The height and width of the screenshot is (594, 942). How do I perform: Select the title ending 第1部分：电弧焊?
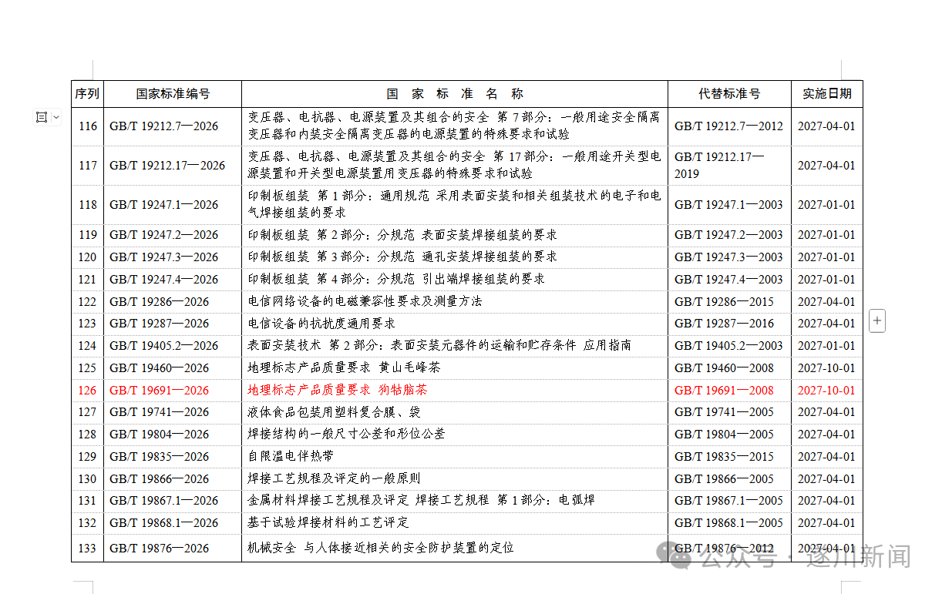pyautogui.click(x=421, y=500)
